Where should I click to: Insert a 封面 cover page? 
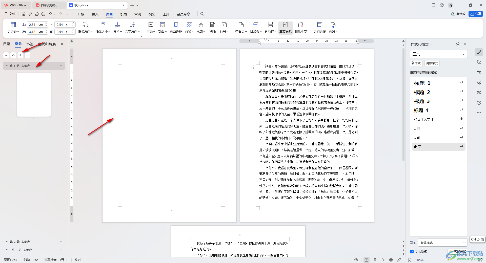point(162,27)
